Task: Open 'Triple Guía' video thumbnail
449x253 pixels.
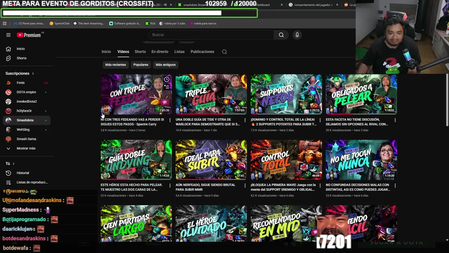Action: (x=211, y=94)
